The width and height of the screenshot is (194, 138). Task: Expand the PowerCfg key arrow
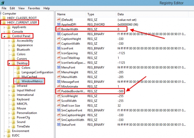tap(9, 118)
